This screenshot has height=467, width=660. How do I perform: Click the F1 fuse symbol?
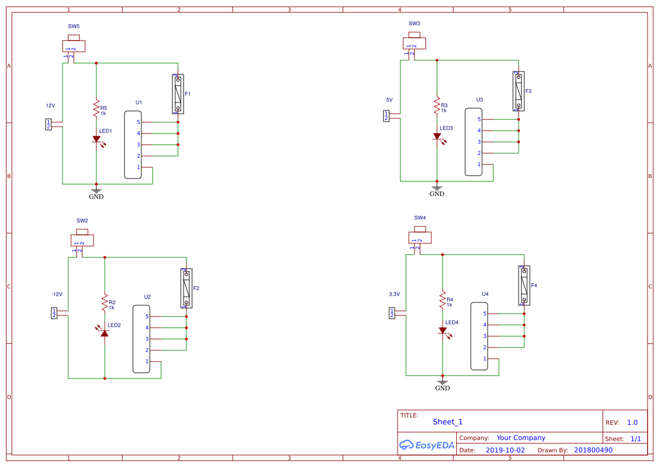(178, 94)
